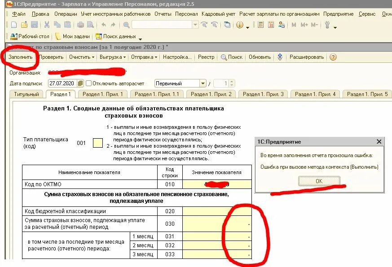
Task: Click OK in the error dialog
Action: 319,181
